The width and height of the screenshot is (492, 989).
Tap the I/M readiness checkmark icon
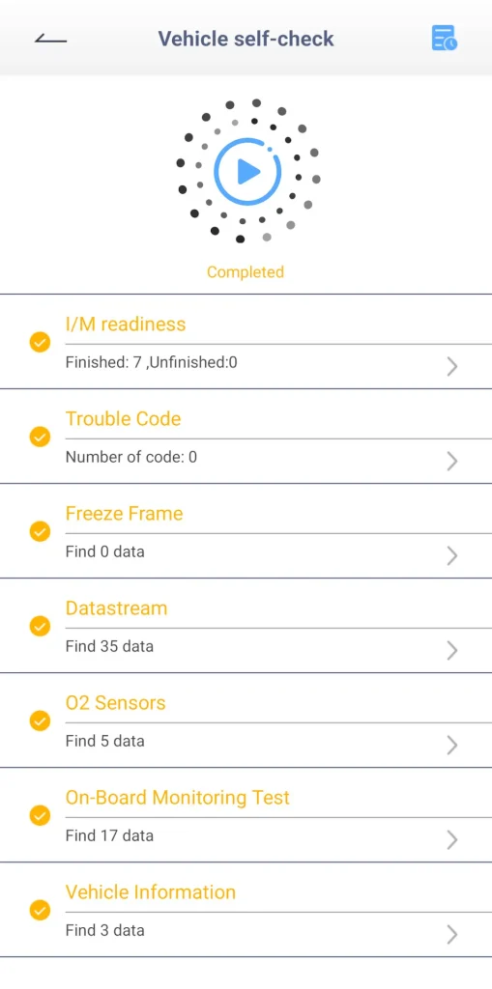(x=40, y=343)
